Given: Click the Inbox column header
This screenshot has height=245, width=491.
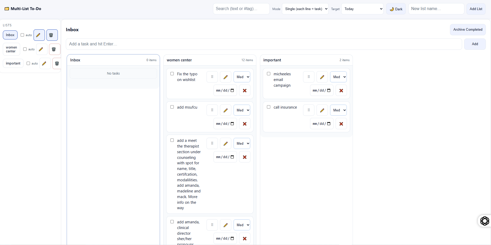Looking at the screenshot, I should (113, 60).
